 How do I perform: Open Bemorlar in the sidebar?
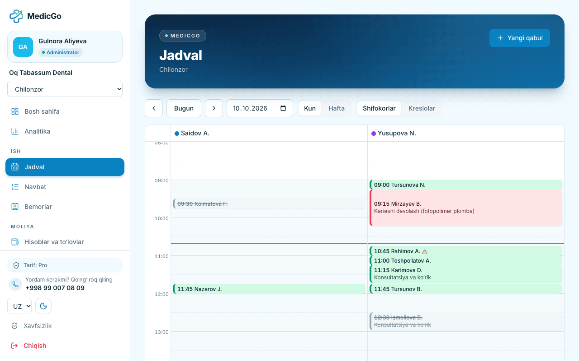pyautogui.click(x=65, y=207)
